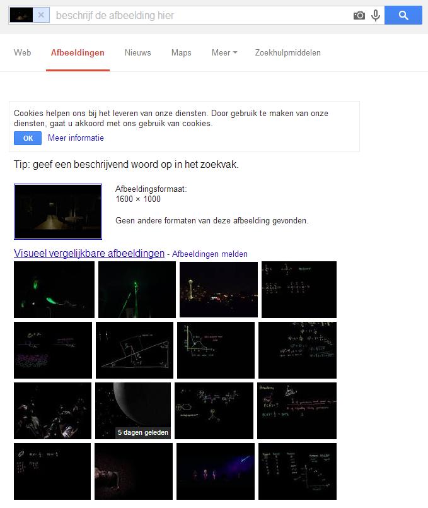
Task: Open the triangle diagram blackboard thumbnail
Action: pos(134,350)
